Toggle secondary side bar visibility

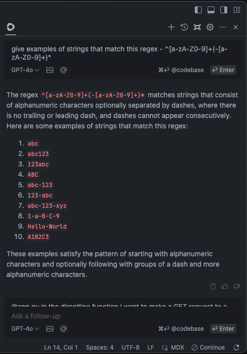pyautogui.click(x=224, y=10)
